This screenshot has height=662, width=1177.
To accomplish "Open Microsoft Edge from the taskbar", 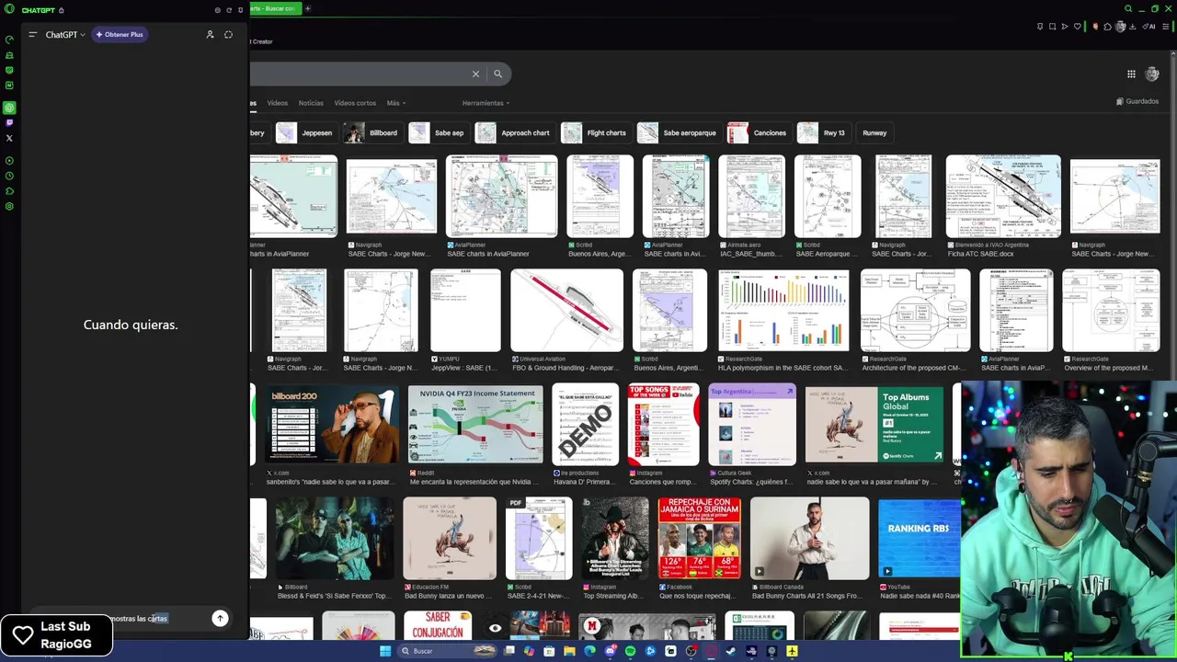I will coord(589,651).
